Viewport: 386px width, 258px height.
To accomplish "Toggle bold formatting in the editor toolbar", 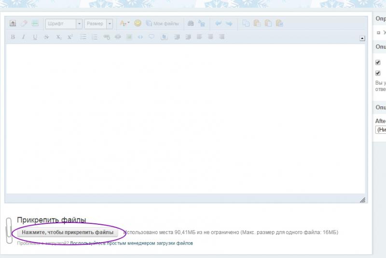I will click(x=13, y=37).
